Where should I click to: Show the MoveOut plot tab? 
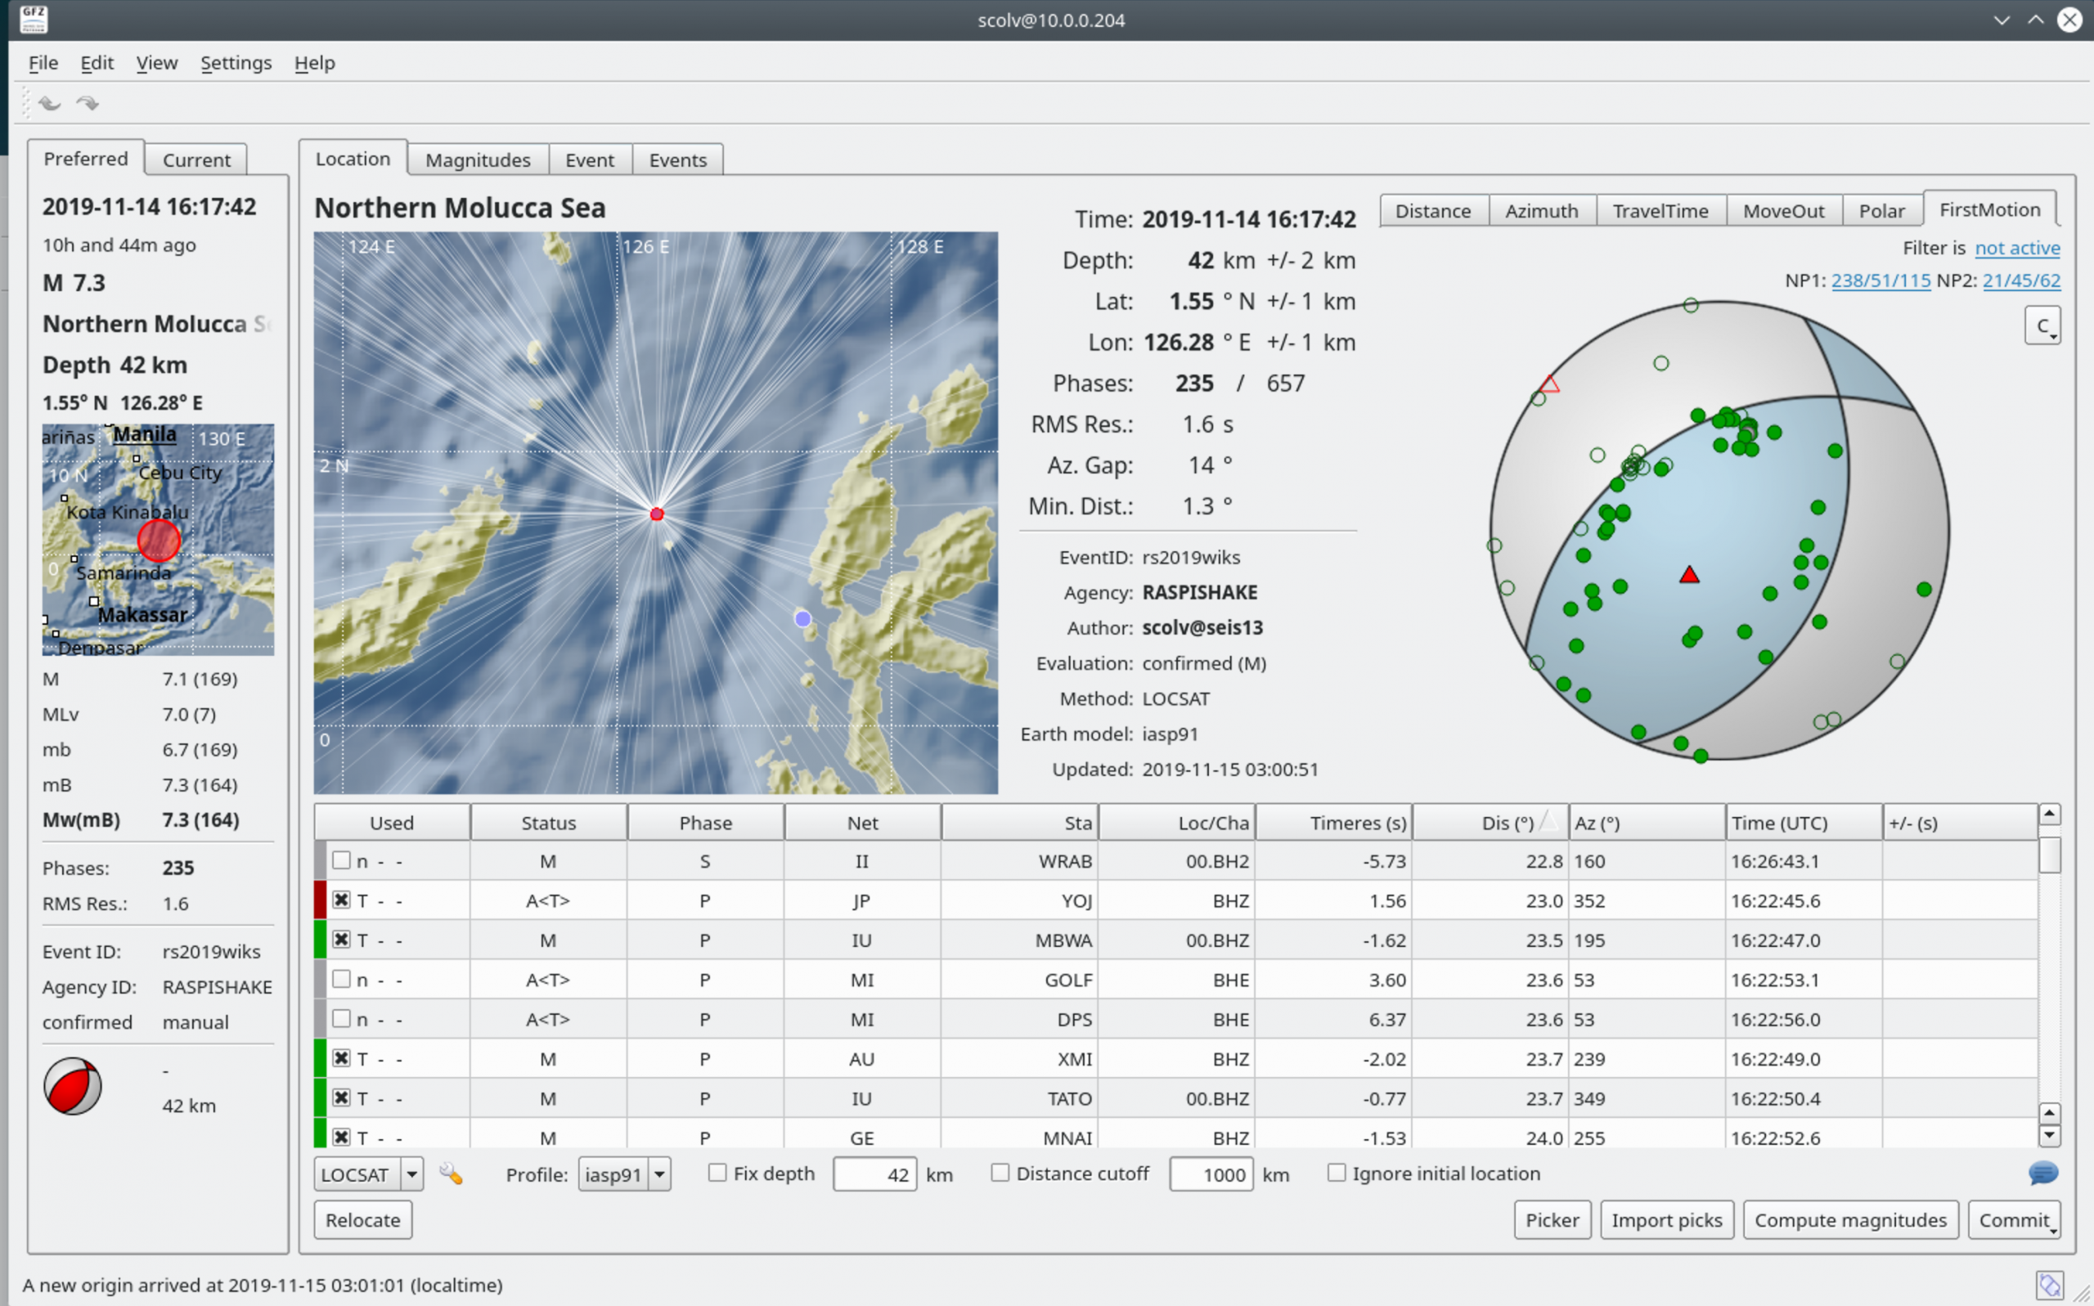(1784, 211)
